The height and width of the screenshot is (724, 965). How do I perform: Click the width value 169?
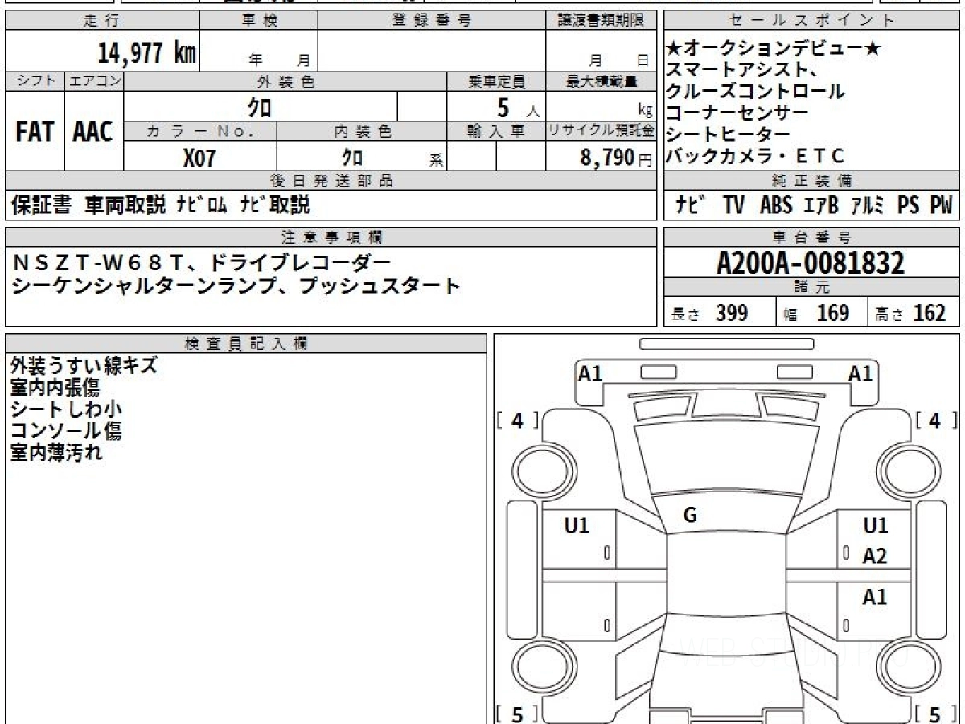pos(832,313)
